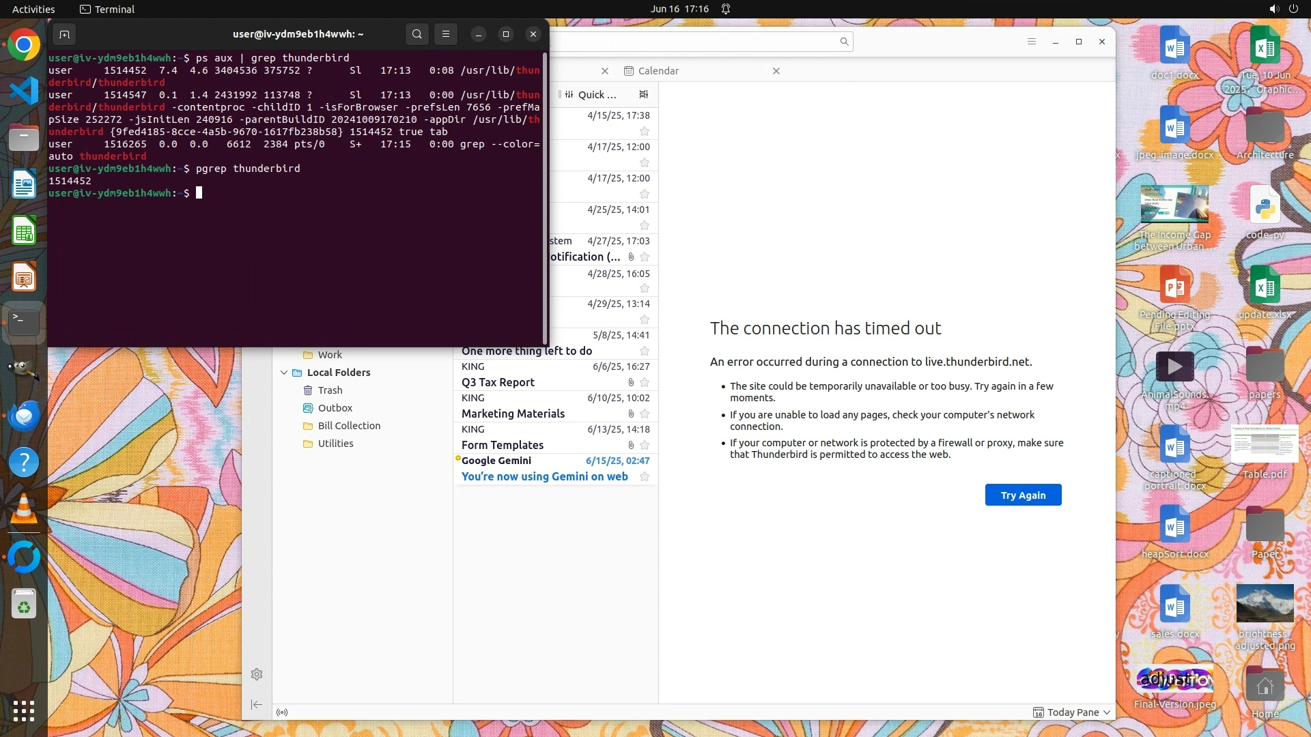Screen dimensions: 1311x737
Task: Open Thunderbird app menu icon
Action: [x=1031, y=42]
